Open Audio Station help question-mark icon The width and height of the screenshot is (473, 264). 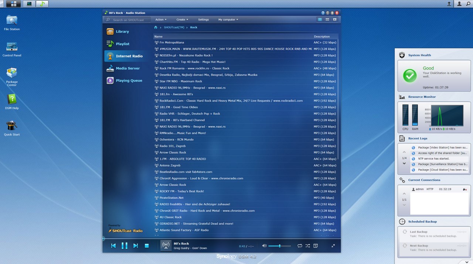pyautogui.click(x=323, y=13)
